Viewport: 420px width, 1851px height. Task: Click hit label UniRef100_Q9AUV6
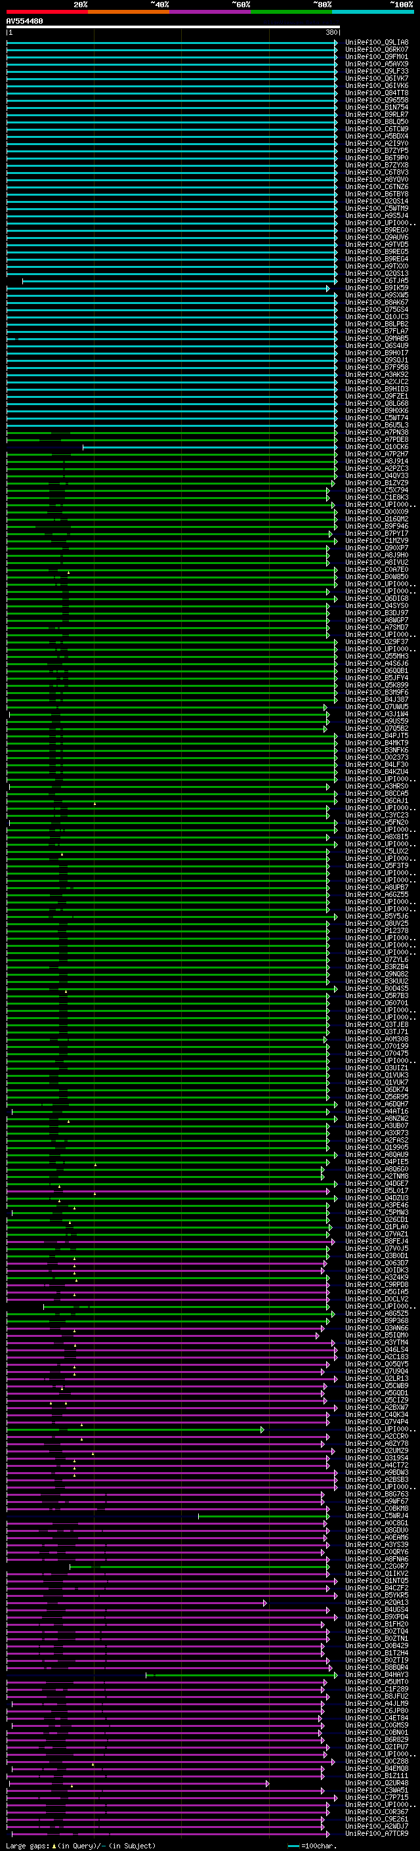(x=377, y=237)
